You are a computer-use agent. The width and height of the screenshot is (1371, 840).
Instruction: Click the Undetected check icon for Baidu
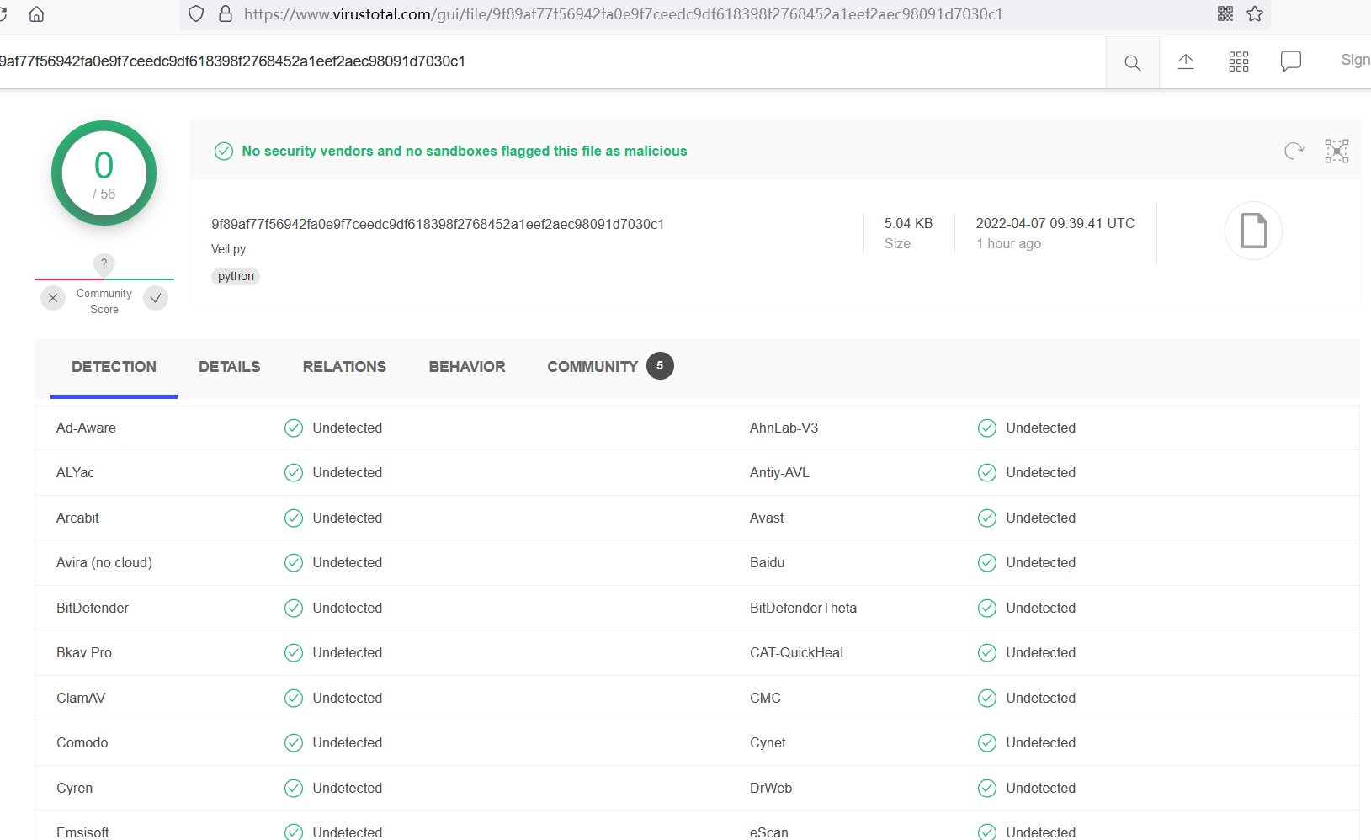click(987, 562)
